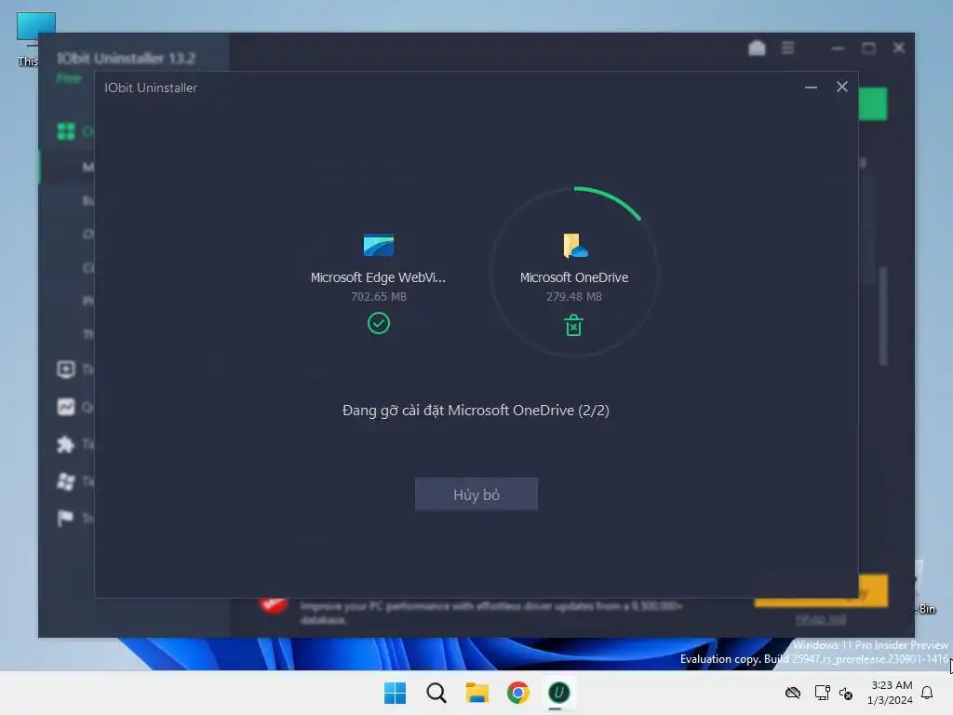Viewport: 953px width, 715px height.
Task: Click the muted volume tray icon
Action: 845,693
